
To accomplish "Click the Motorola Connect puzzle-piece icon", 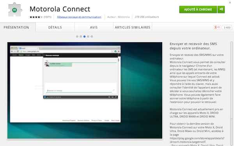I will [15, 10].
